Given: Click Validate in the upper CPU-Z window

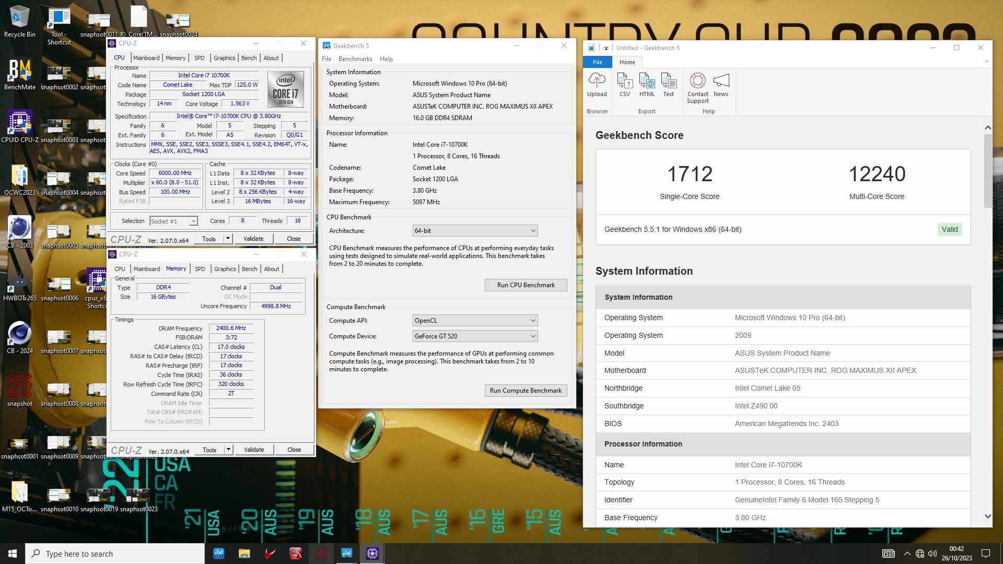Looking at the screenshot, I should pyautogui.click(x=253, y=239).
